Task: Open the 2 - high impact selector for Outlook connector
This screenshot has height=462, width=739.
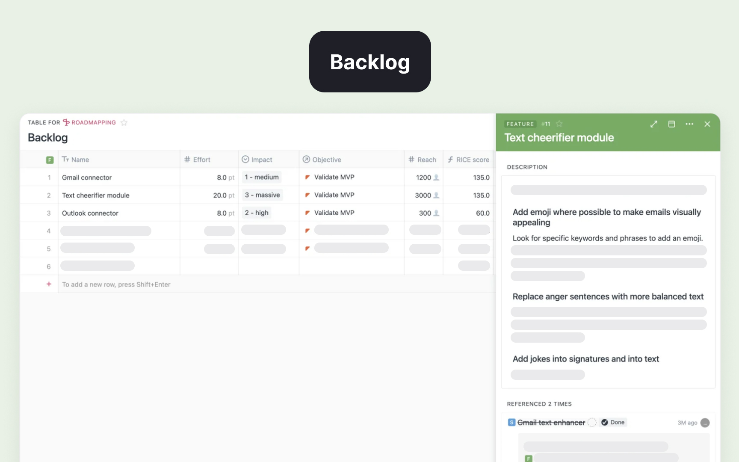Action: (257, 213)
